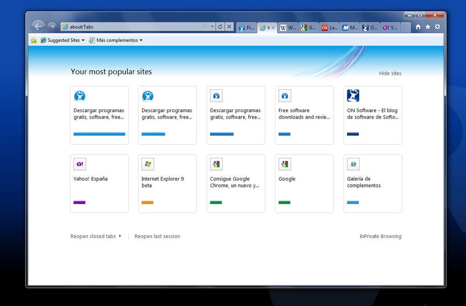This screenshot has width=466, height=306.
Task: Open a new tab with the blank tab stub
Action: pyautogui.click(x=405, y=27)
